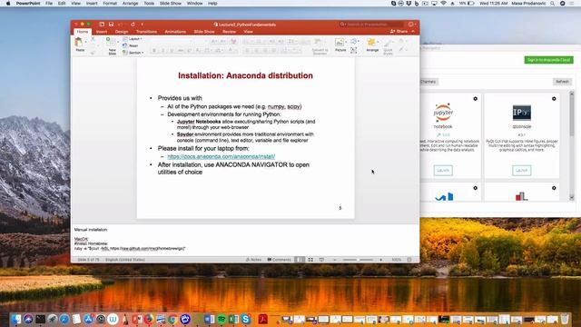This screenshot has height=327, width=581.
Task: Open Adobe Acrobat from the dock
Action: [x=263, y=319]
